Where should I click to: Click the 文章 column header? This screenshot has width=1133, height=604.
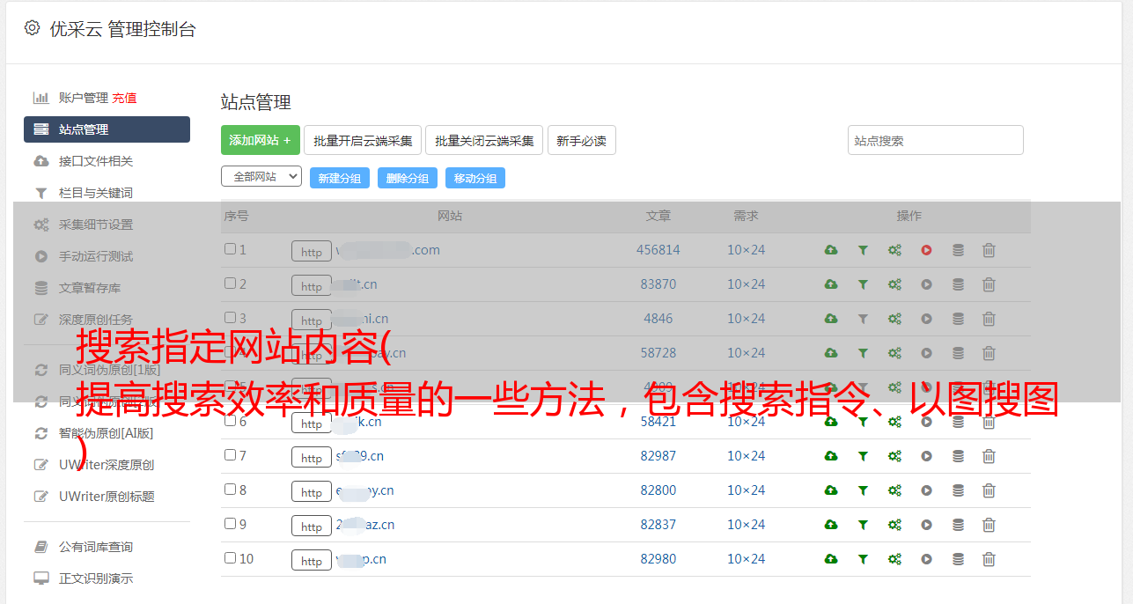[658, 216]
